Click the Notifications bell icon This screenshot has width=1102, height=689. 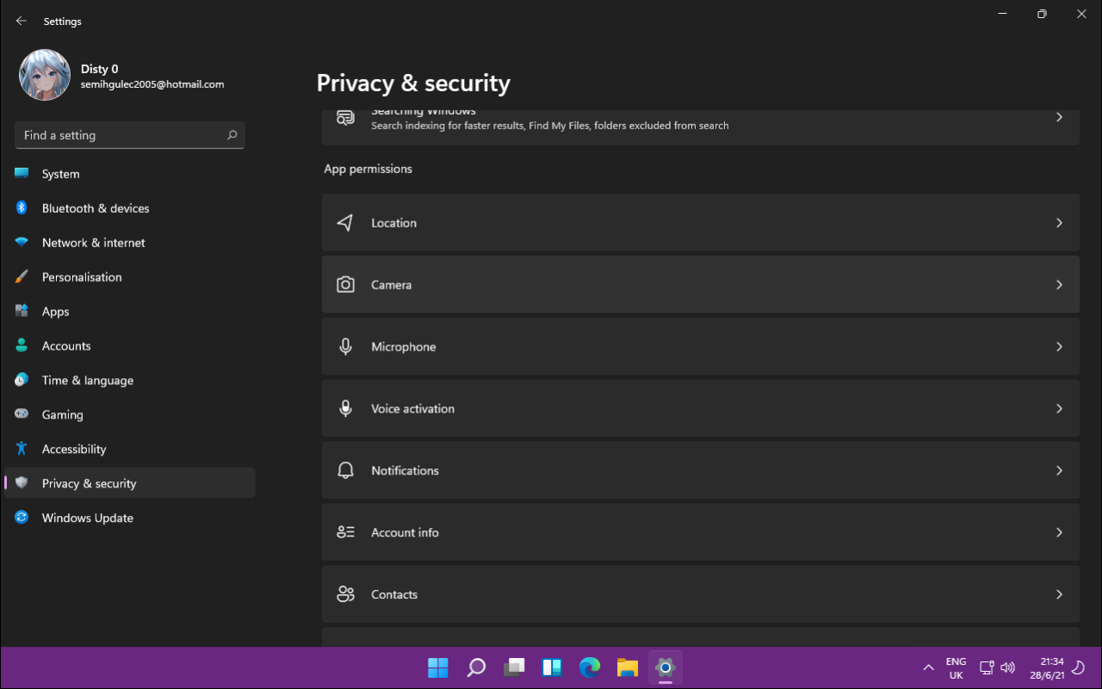345,471
